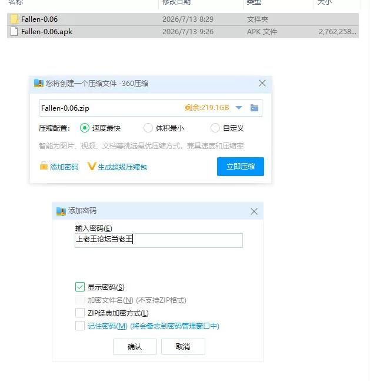Click the 文件夹 type cell

point(257,19)
